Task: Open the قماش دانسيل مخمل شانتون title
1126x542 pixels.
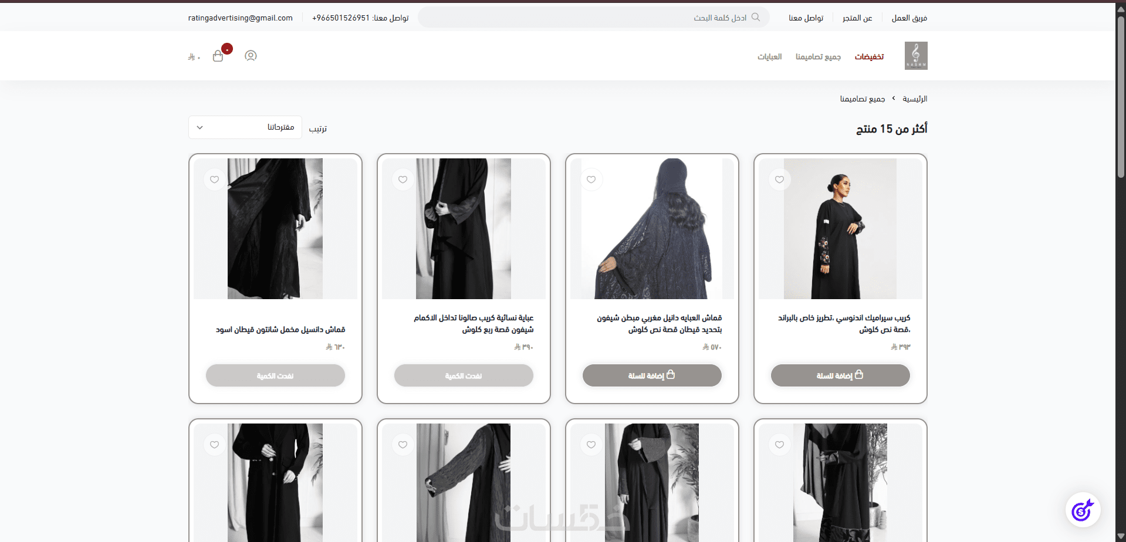Action: pyautogui.click(x=280, y=330)
